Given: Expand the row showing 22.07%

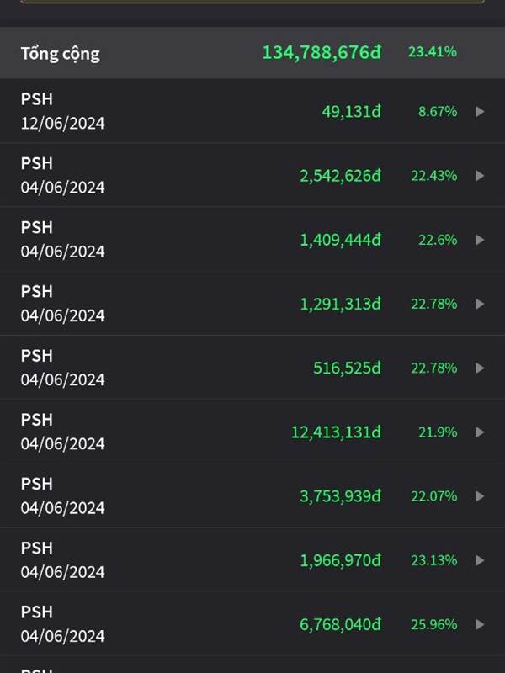Looking at the screenshot, I should pyautogui.click(x=480, y=496).
